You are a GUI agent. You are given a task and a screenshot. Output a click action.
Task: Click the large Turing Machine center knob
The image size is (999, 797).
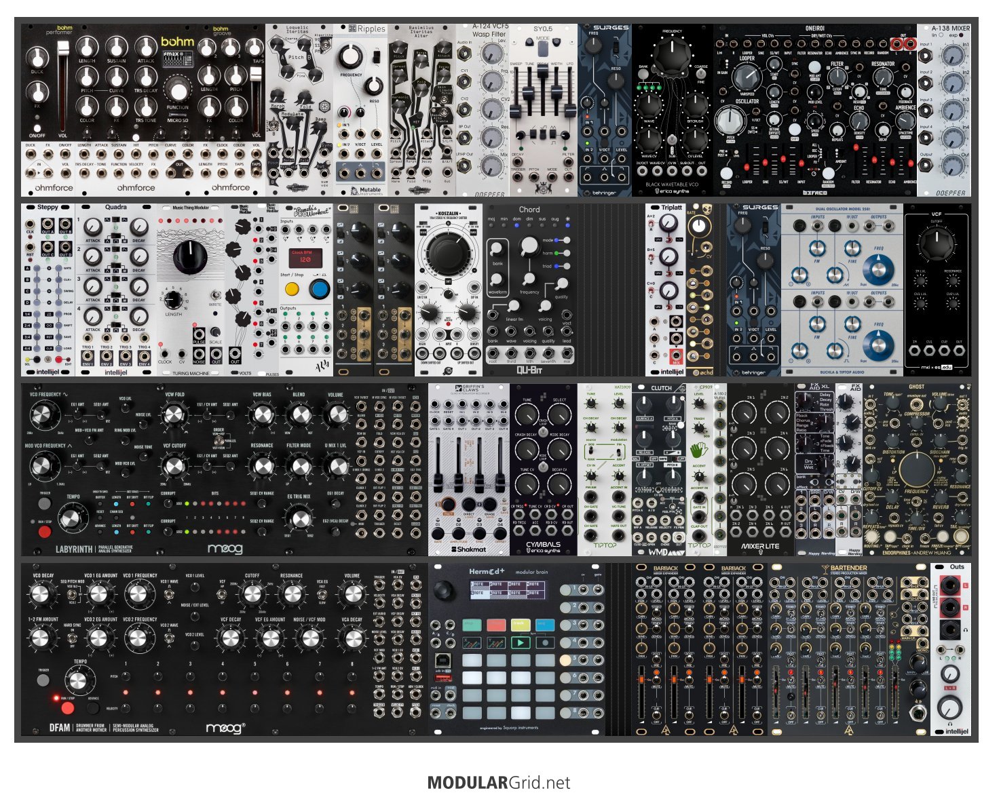pyautogui.click(x=189, y=256)
